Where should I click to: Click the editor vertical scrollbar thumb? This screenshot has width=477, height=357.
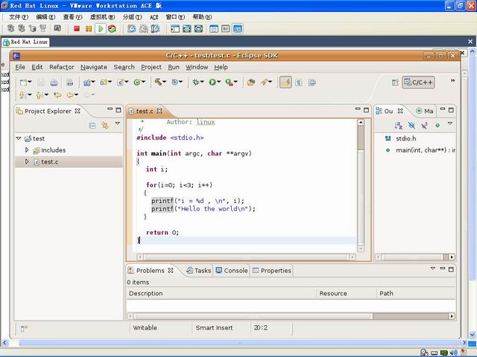tap(361, 138)
